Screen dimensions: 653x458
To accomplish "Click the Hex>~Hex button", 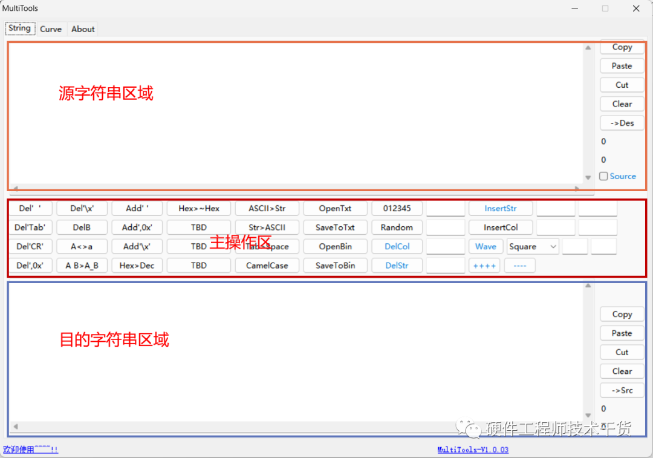I will [x=199, y=208].
